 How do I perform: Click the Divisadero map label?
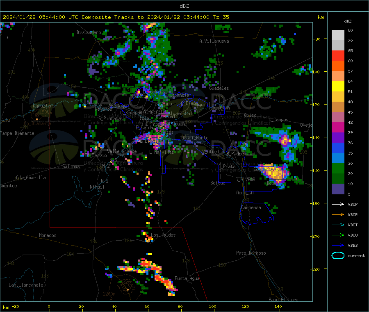coord(89,32)
